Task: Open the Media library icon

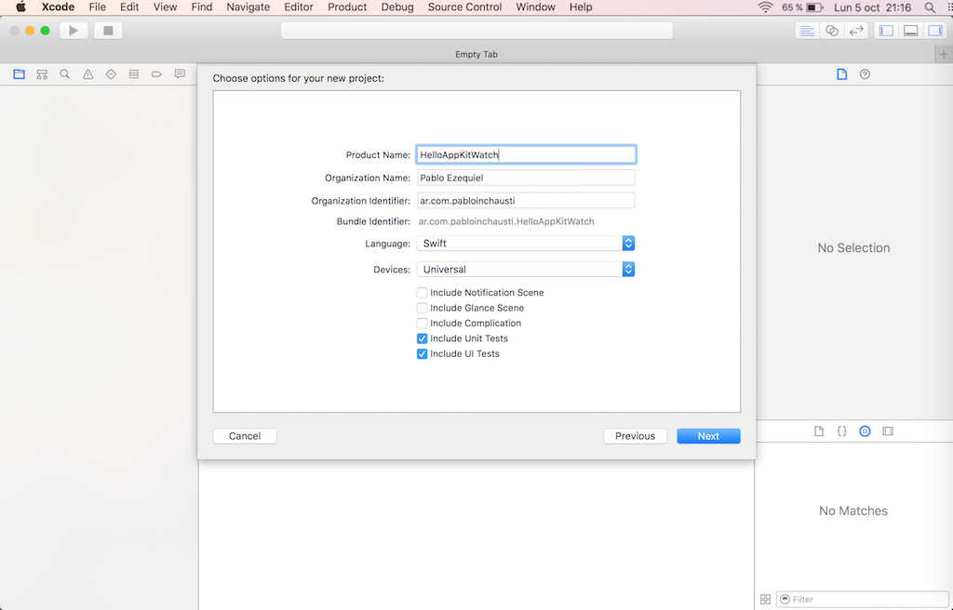Action: coord(888,431)
